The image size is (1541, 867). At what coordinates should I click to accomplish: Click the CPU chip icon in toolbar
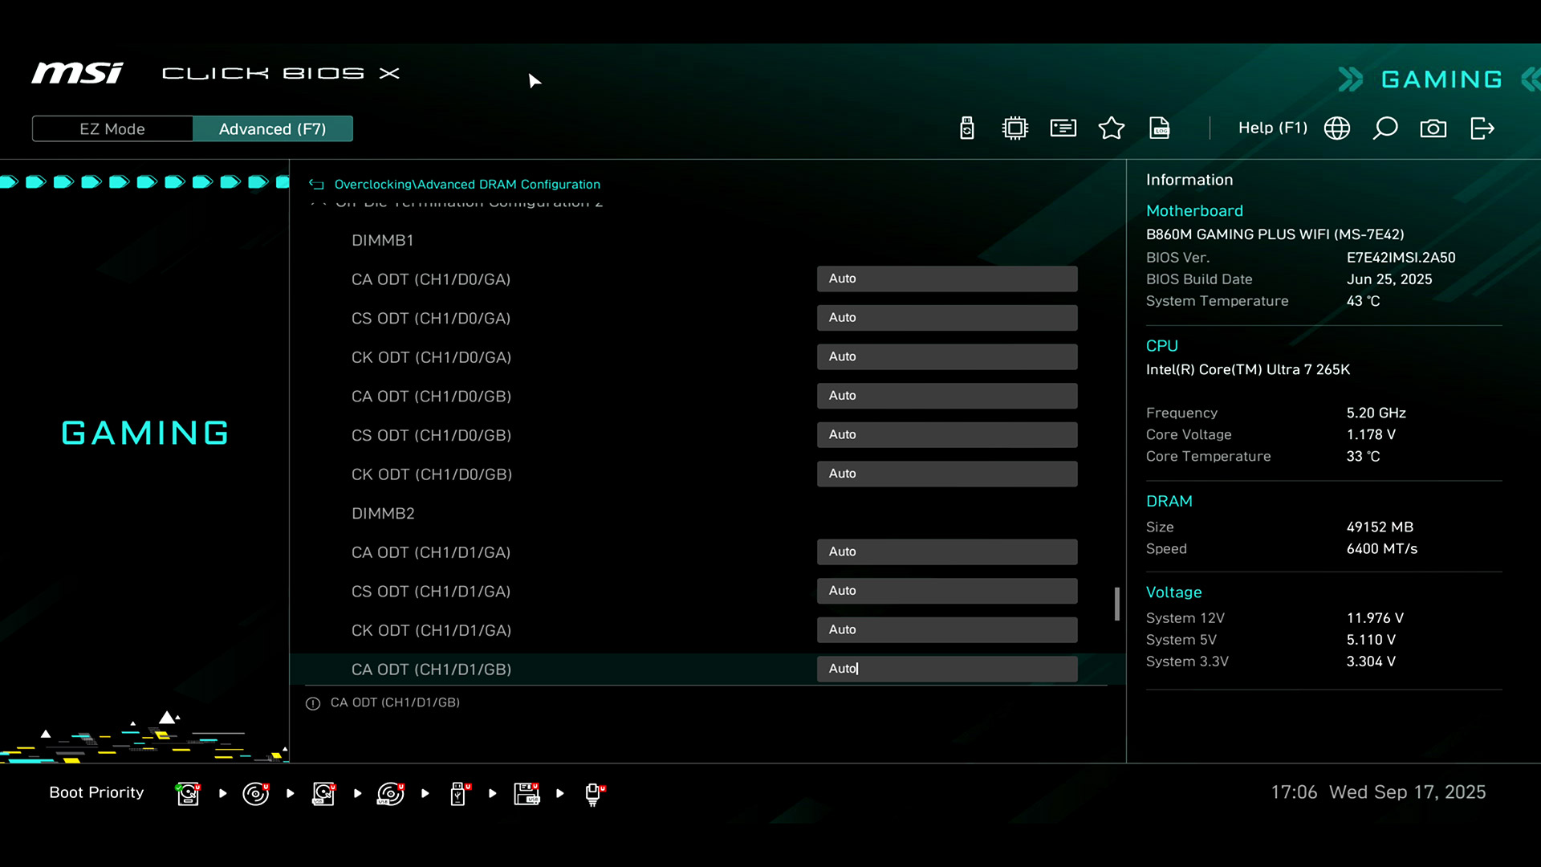point(1014,128)
